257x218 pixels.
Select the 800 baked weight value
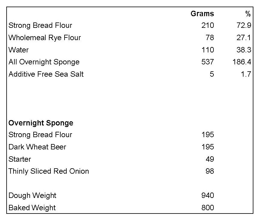click(208, 208)
